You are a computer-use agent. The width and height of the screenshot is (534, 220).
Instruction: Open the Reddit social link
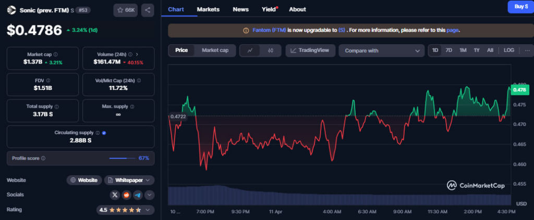126,195
